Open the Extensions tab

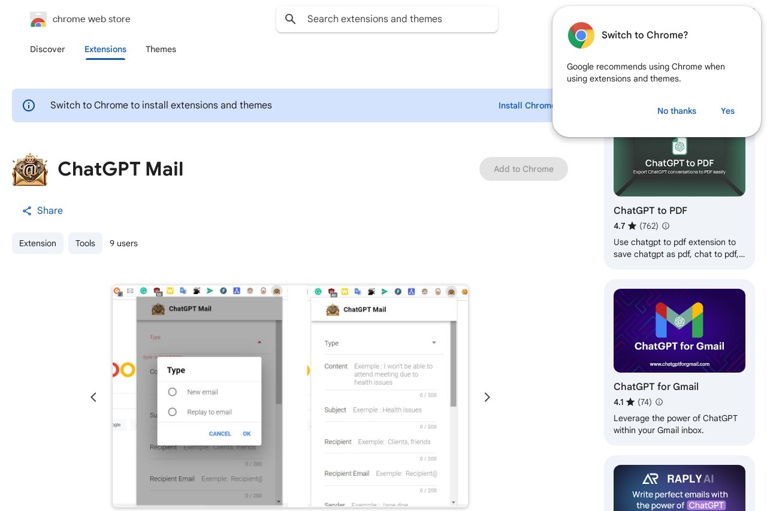(x=105, y=49)
